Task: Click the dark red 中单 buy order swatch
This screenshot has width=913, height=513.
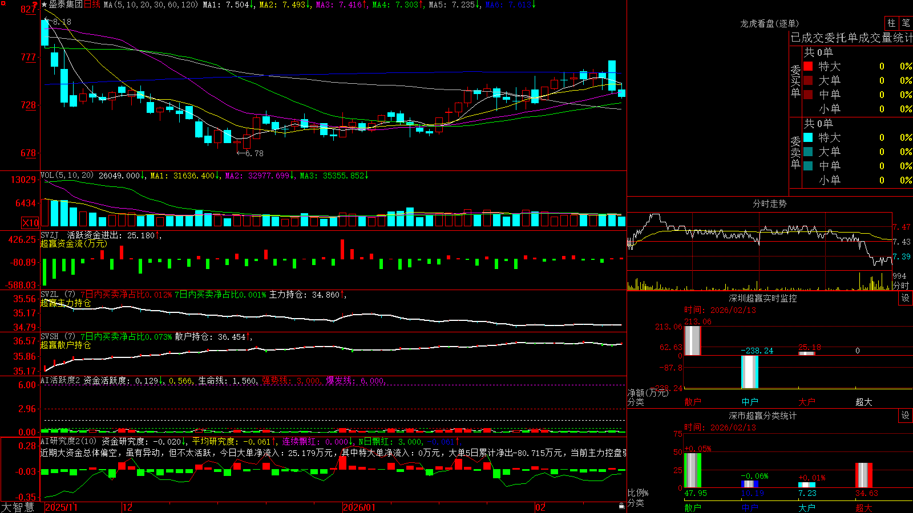Action: (808, 95)
